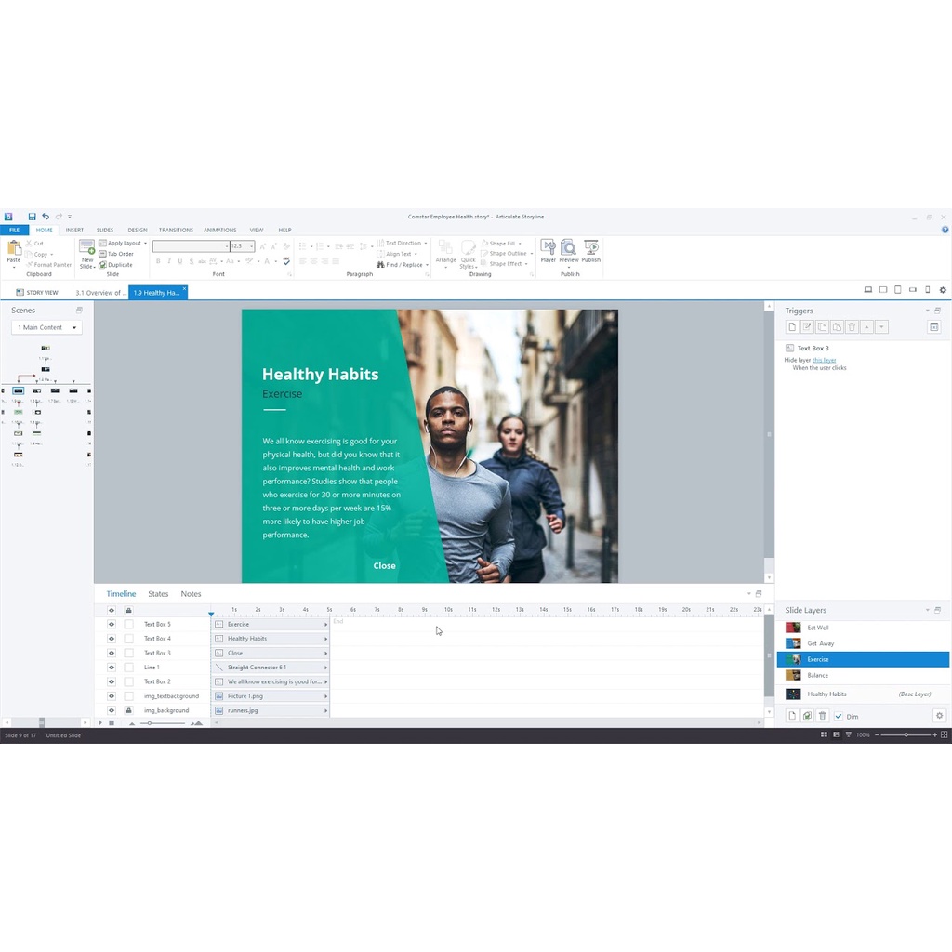
Task: Toggle the lock box for Text Box 3
Action: [x=129, y=654]
